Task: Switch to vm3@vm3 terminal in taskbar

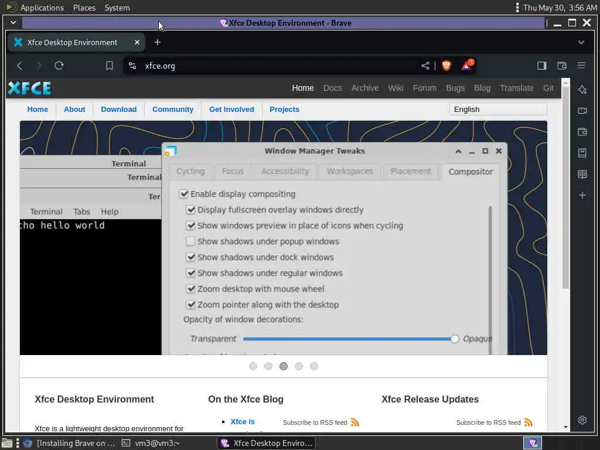Action: coord(151,443)
